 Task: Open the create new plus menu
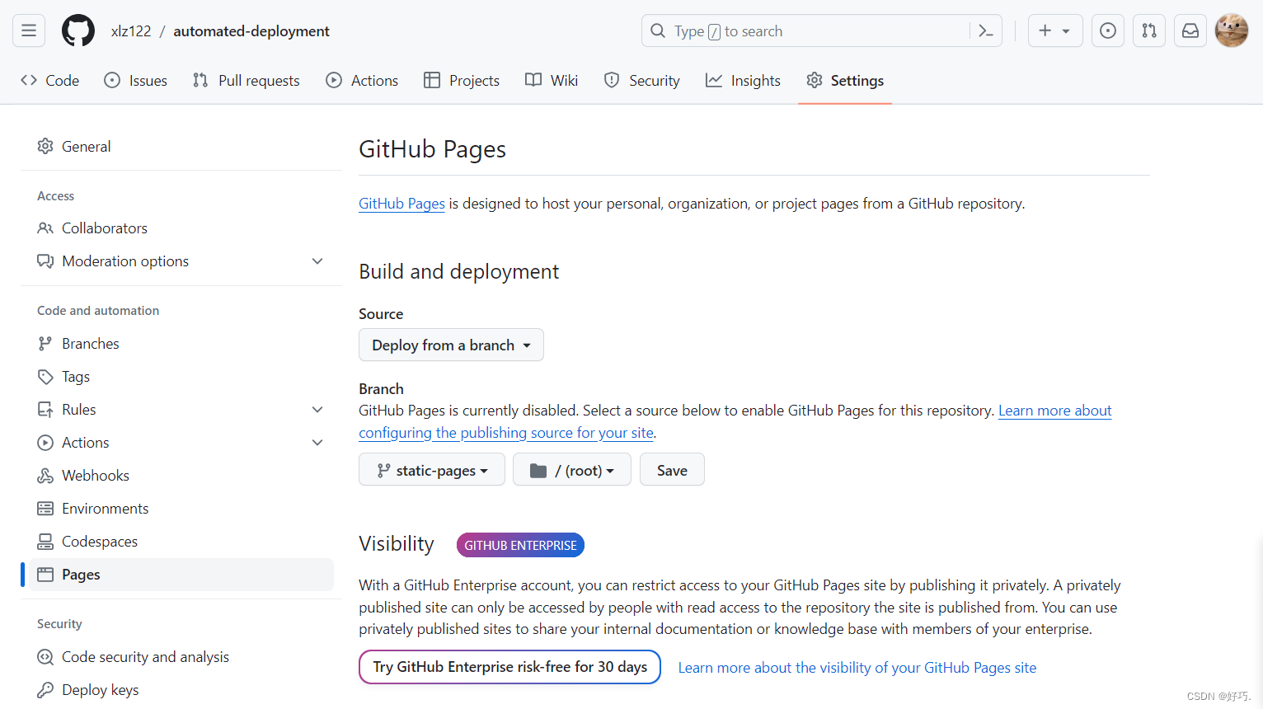coord(1055,31)
